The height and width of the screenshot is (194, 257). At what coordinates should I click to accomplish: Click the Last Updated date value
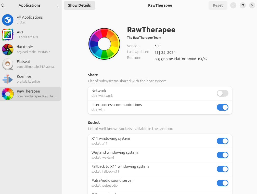(165, 53)
